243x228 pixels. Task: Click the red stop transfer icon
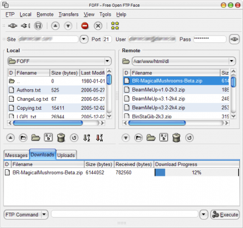(x=85, y=26)
